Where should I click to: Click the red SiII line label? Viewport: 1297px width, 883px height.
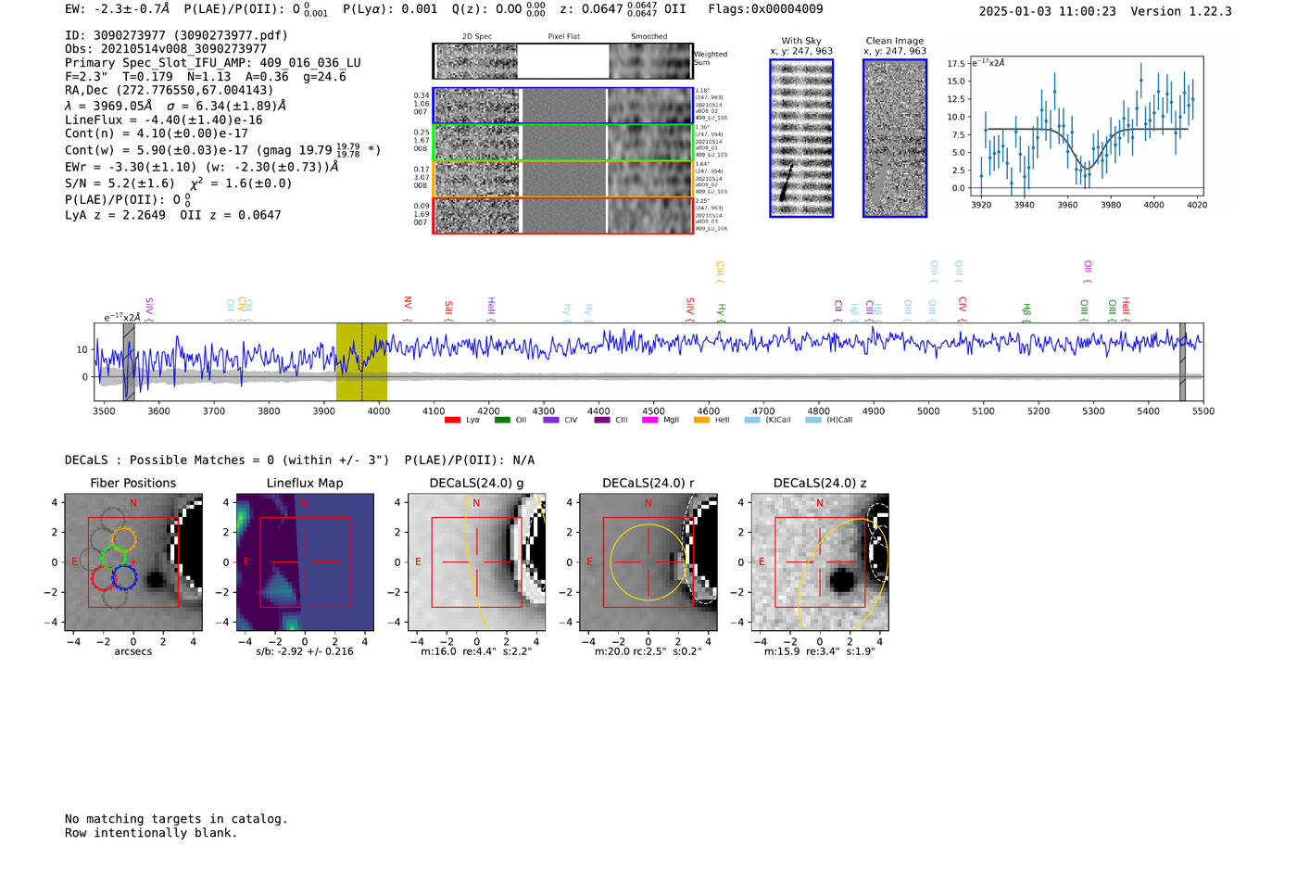point(448,310)
